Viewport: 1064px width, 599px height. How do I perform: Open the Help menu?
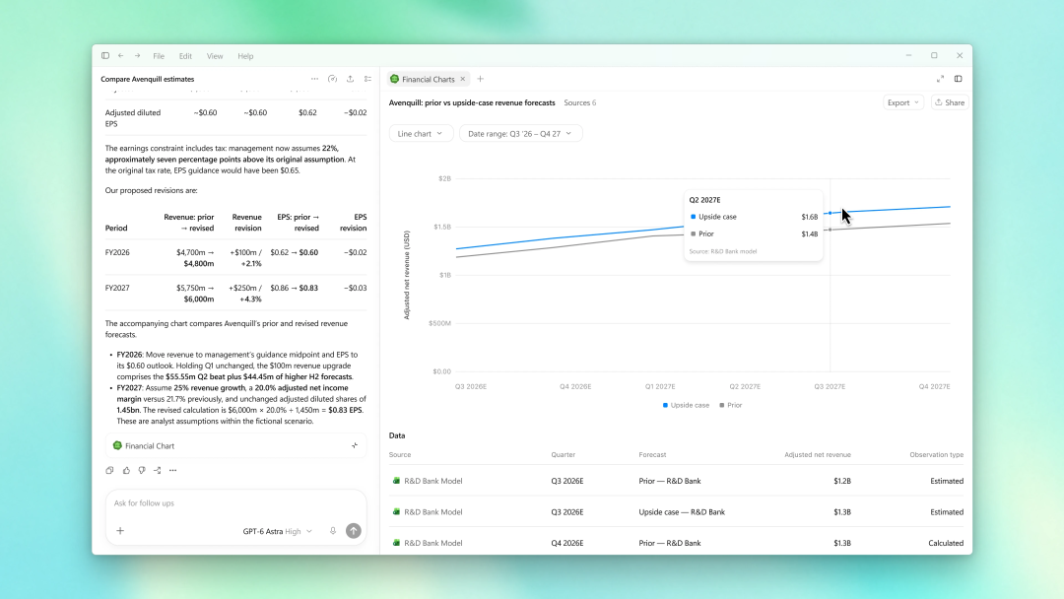click(245, 56)
